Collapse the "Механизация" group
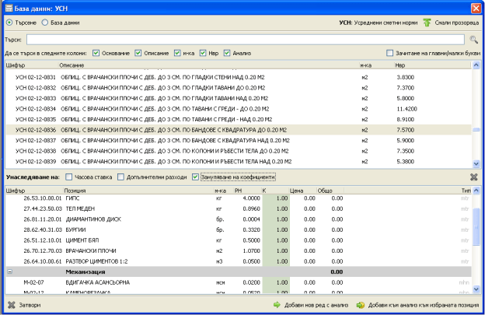The image size is (485, 315). tap(9, 272)
